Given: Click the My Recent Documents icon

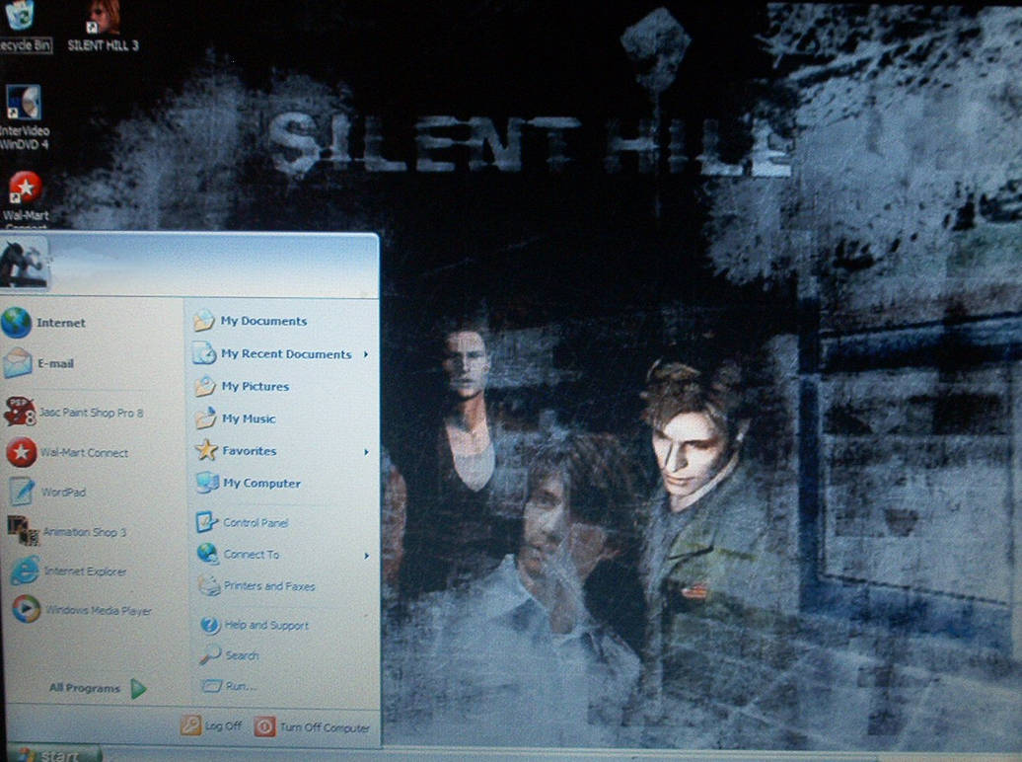Looking at the screenshot, I should tap(204, 353).
